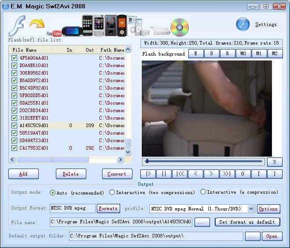Image resolution: width=290 pixels, height=248 pixels.
Task: Click the M0 background button
Action: tap(243, 53)
